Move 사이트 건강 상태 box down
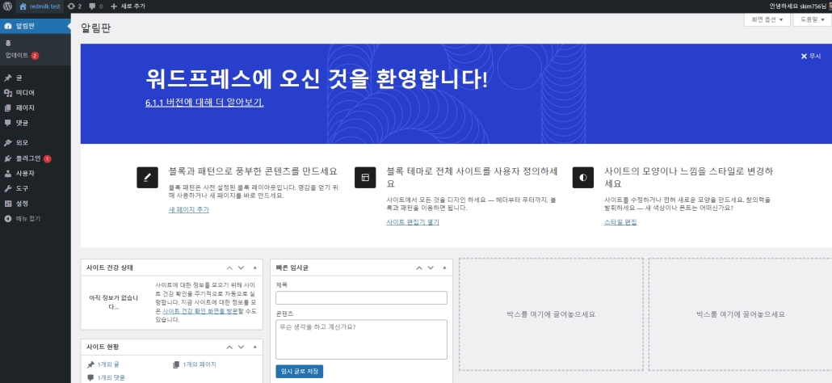This screenshot has height=383, width=832. pyautogui.click(x=241, y=268)
